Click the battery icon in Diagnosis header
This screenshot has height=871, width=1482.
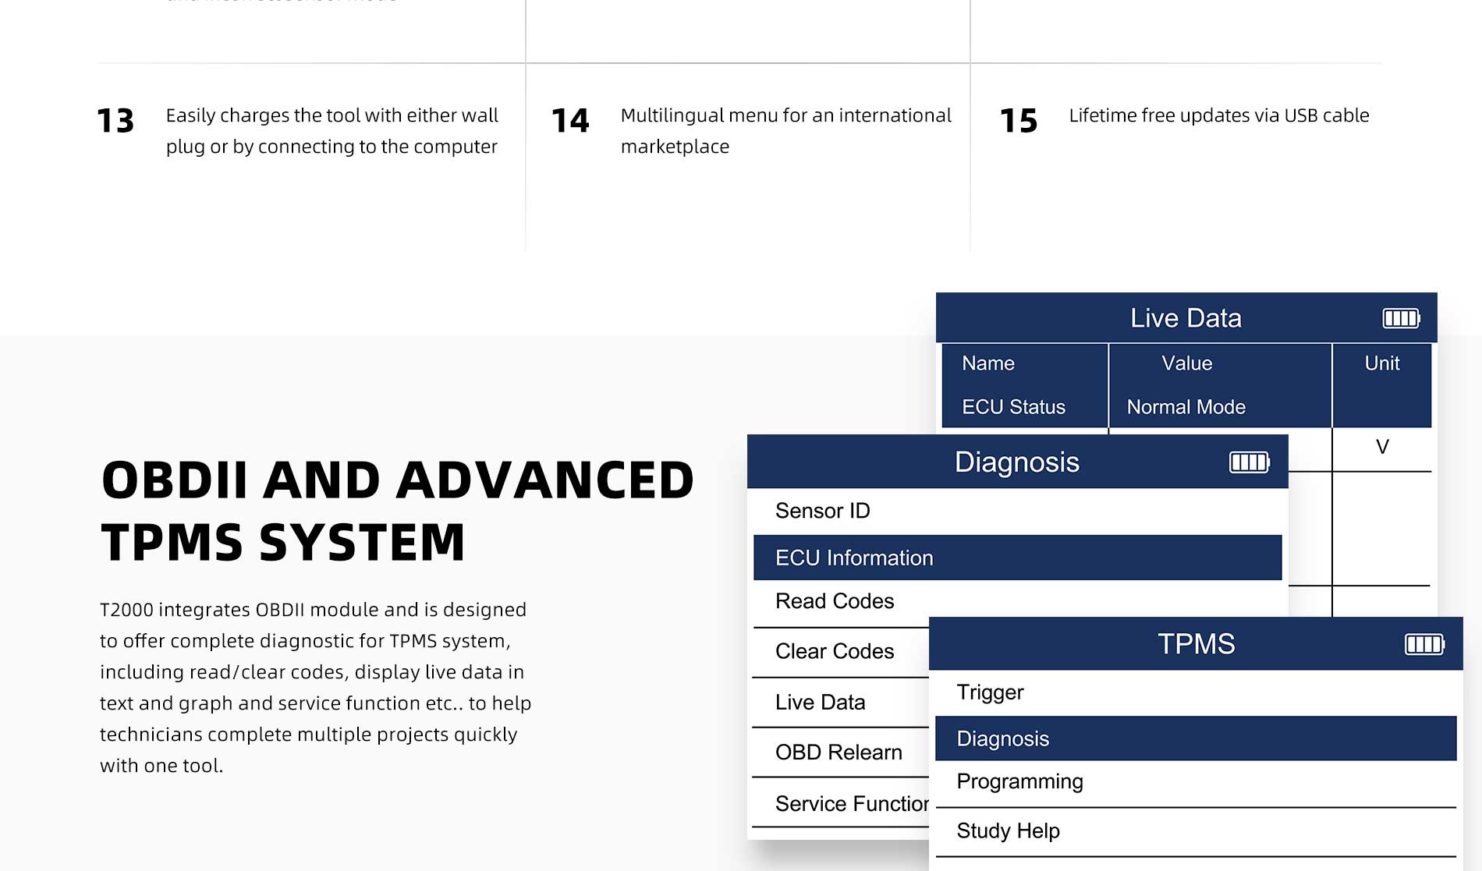pyautogui.click(x=1249, y=462)
